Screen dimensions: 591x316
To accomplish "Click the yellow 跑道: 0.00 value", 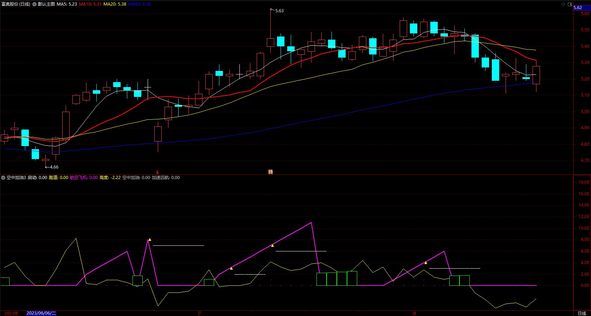I will coord(59,178).
